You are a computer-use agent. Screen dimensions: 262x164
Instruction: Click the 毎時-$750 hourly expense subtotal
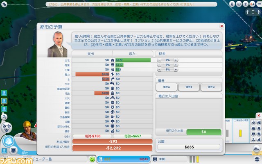pos(93,136)
